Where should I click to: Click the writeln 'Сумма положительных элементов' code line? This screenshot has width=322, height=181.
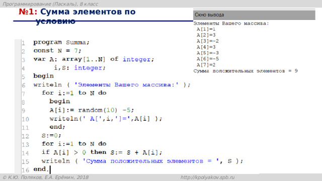coord(142,161)
